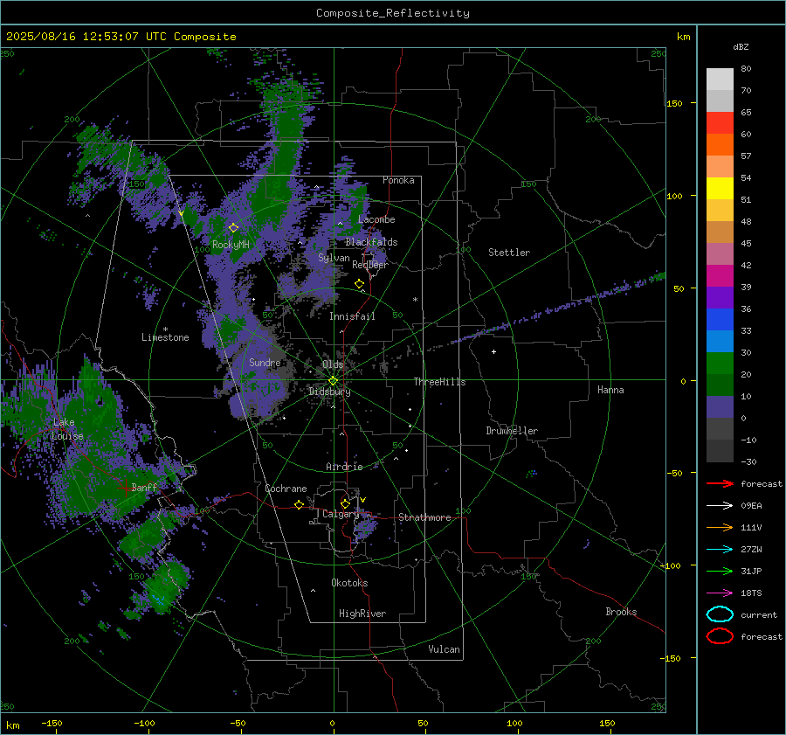
Task: Click the Strathmore label
Action: (x=424, y=517)
